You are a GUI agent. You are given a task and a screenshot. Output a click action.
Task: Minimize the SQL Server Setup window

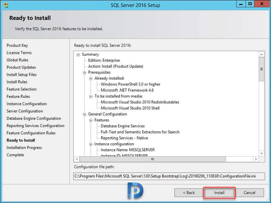[241, 4]
